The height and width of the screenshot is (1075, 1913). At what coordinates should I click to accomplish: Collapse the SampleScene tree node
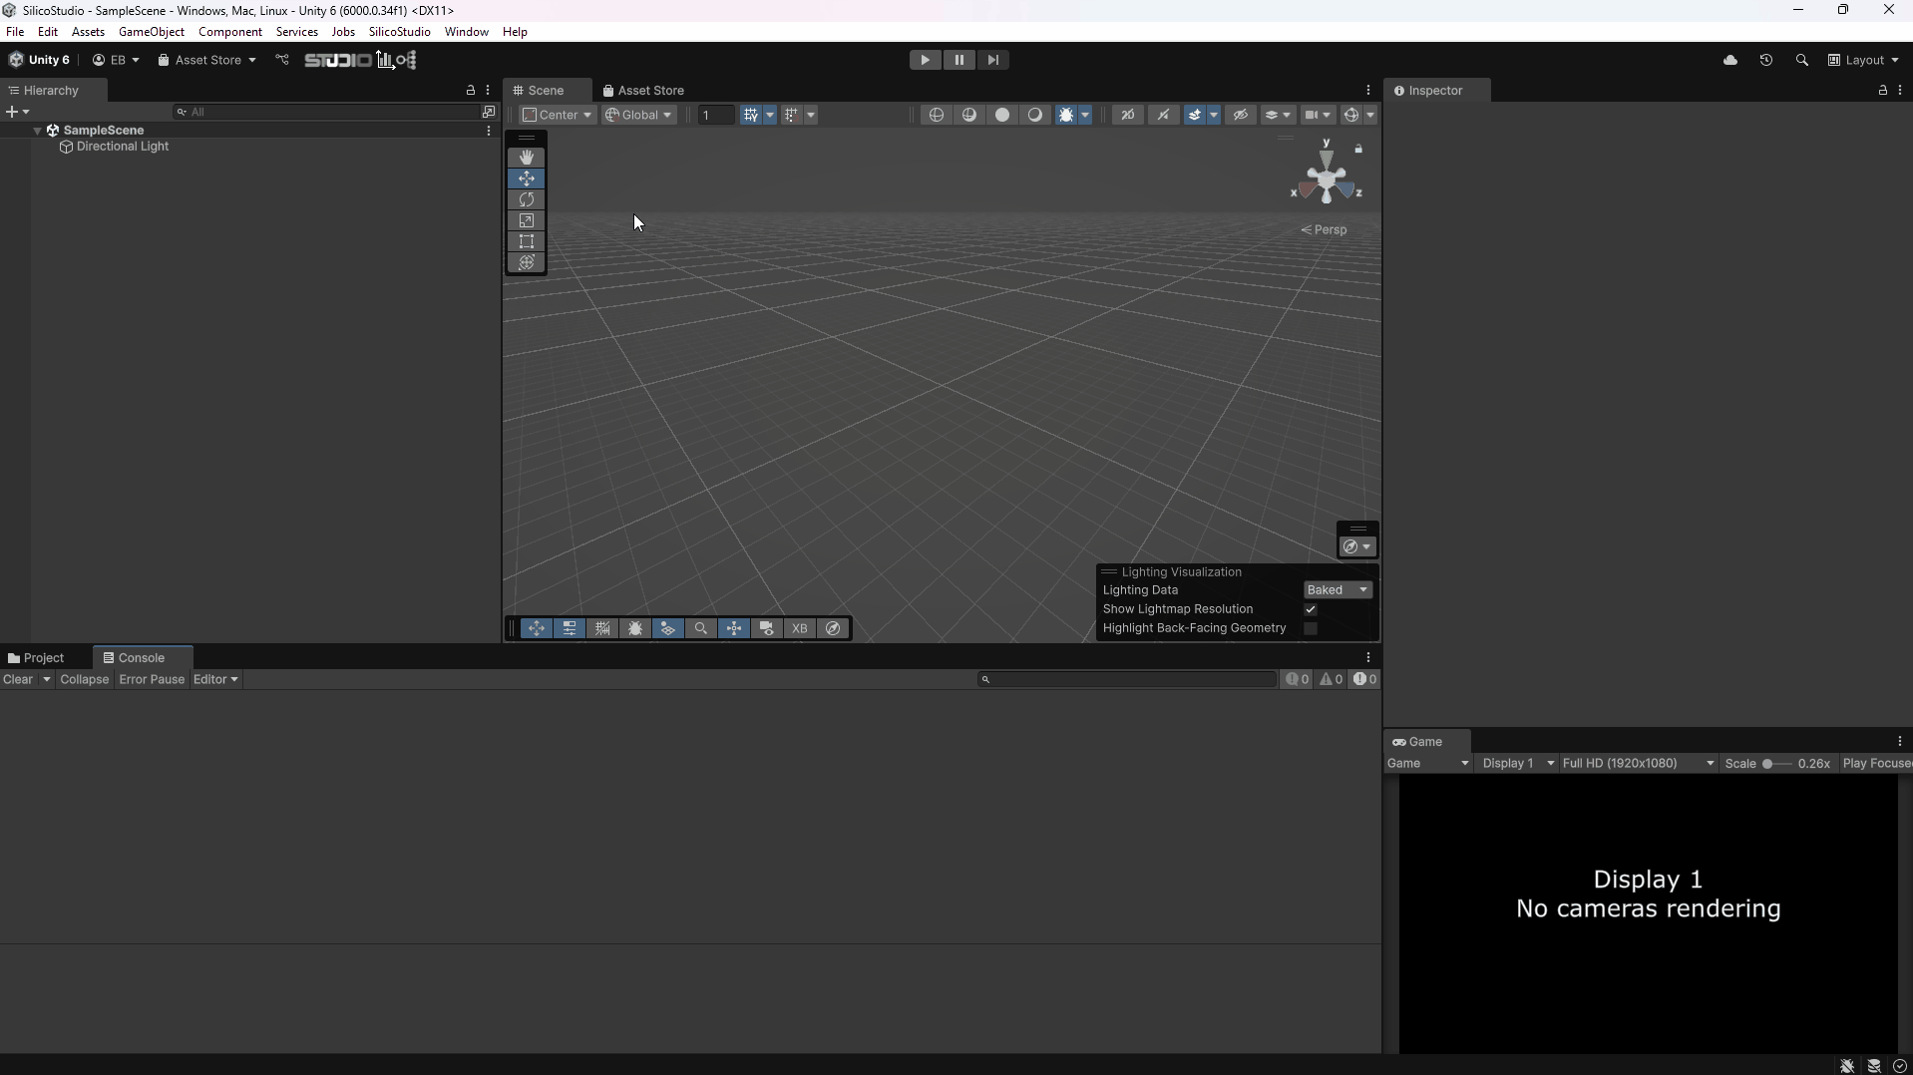click(37, 131)
